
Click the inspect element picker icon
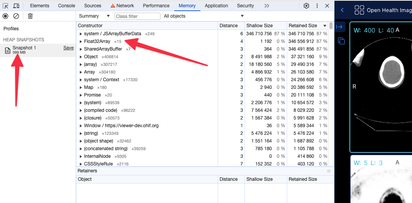pyautogui.click(x=5, y=6)
